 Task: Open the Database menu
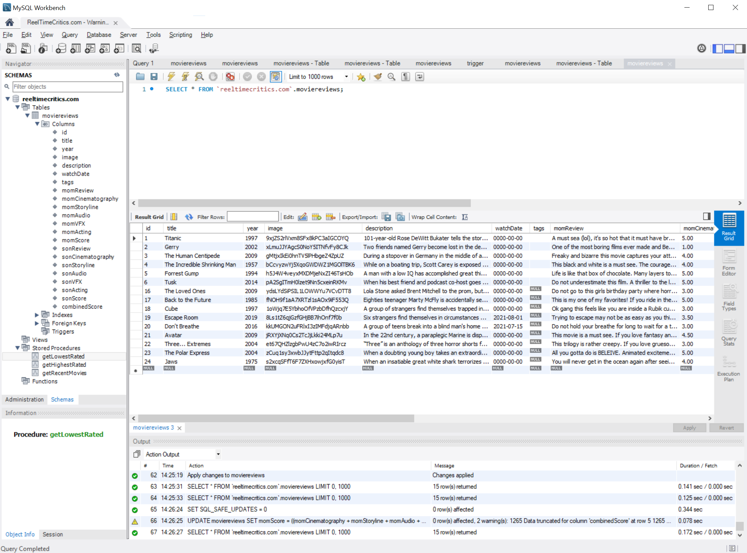(99, 35)
